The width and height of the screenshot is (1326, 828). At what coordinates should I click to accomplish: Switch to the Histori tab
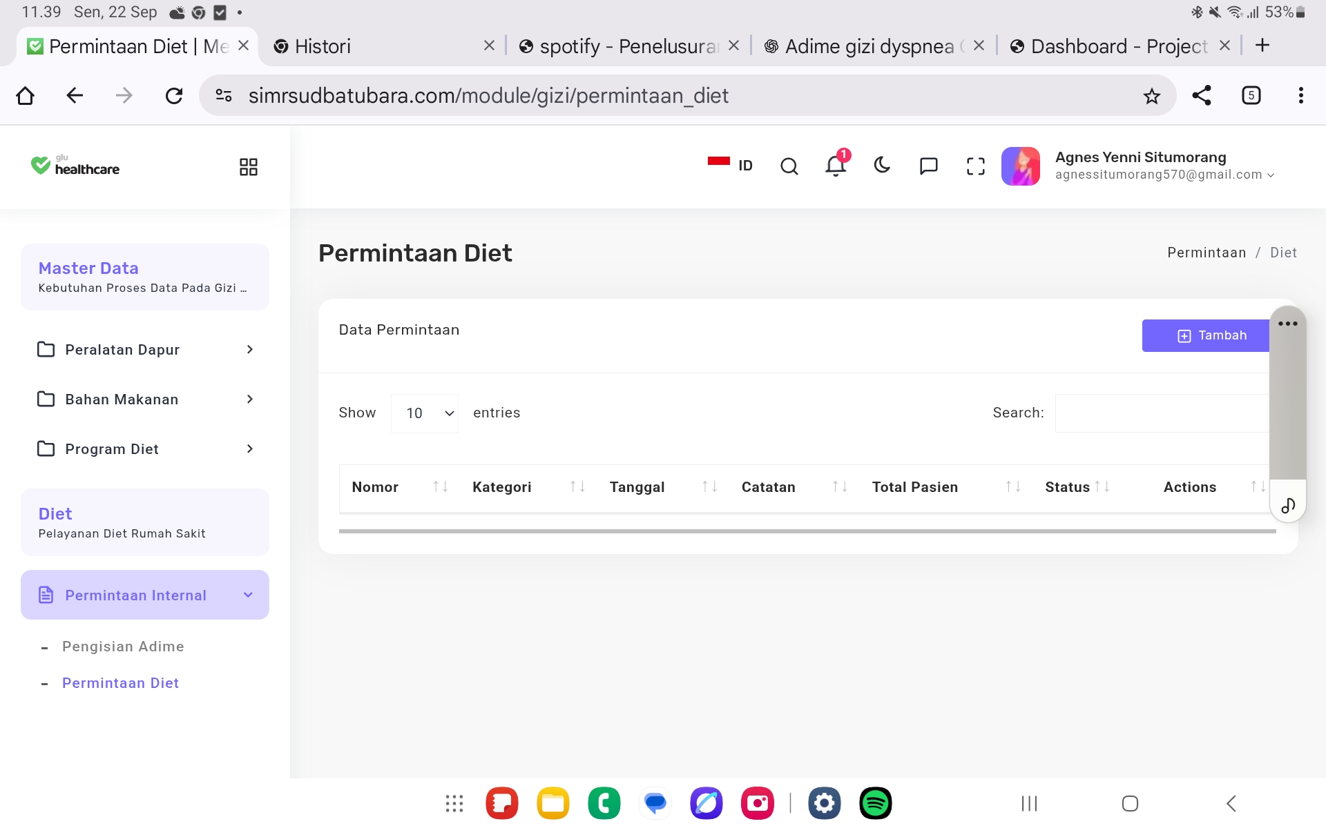click(x=383, y=46)
